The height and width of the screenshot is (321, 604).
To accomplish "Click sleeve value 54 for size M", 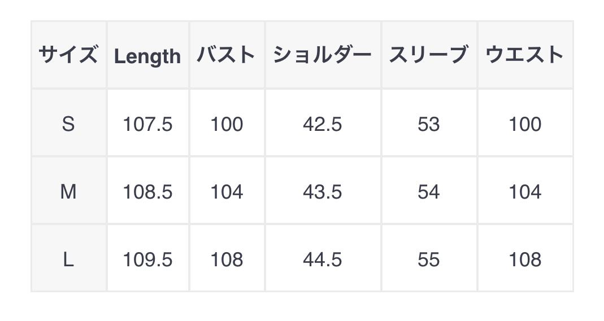I will [x=429, y=192].
